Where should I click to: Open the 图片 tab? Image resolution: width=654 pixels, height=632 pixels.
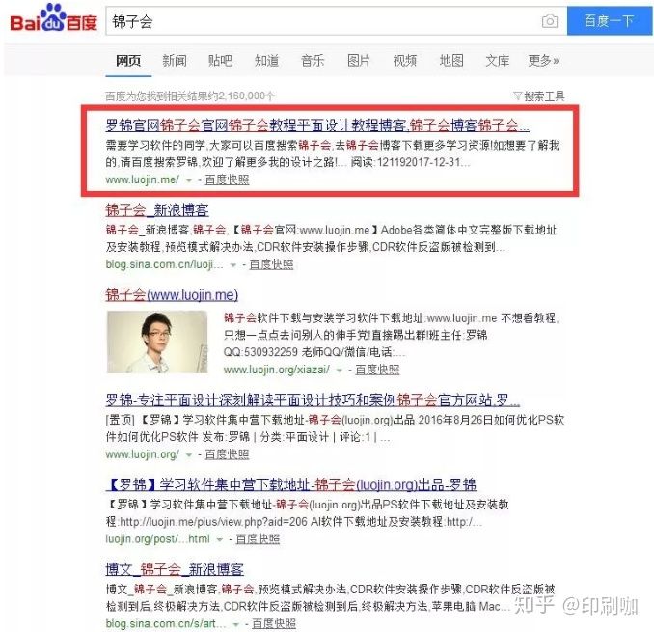(x=359, y=61)
